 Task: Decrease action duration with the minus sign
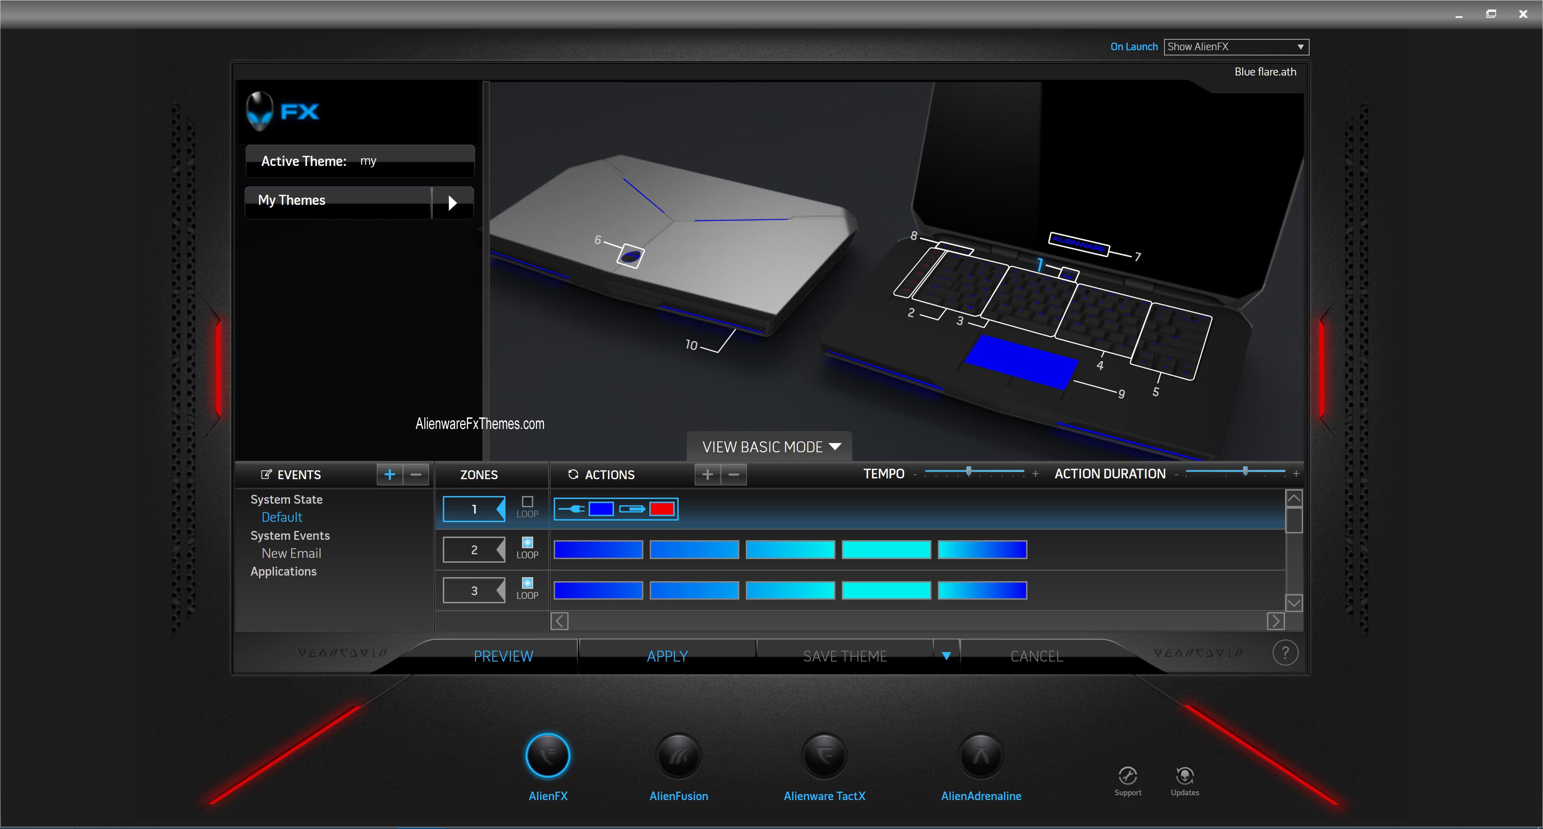tap(1176, 474)
